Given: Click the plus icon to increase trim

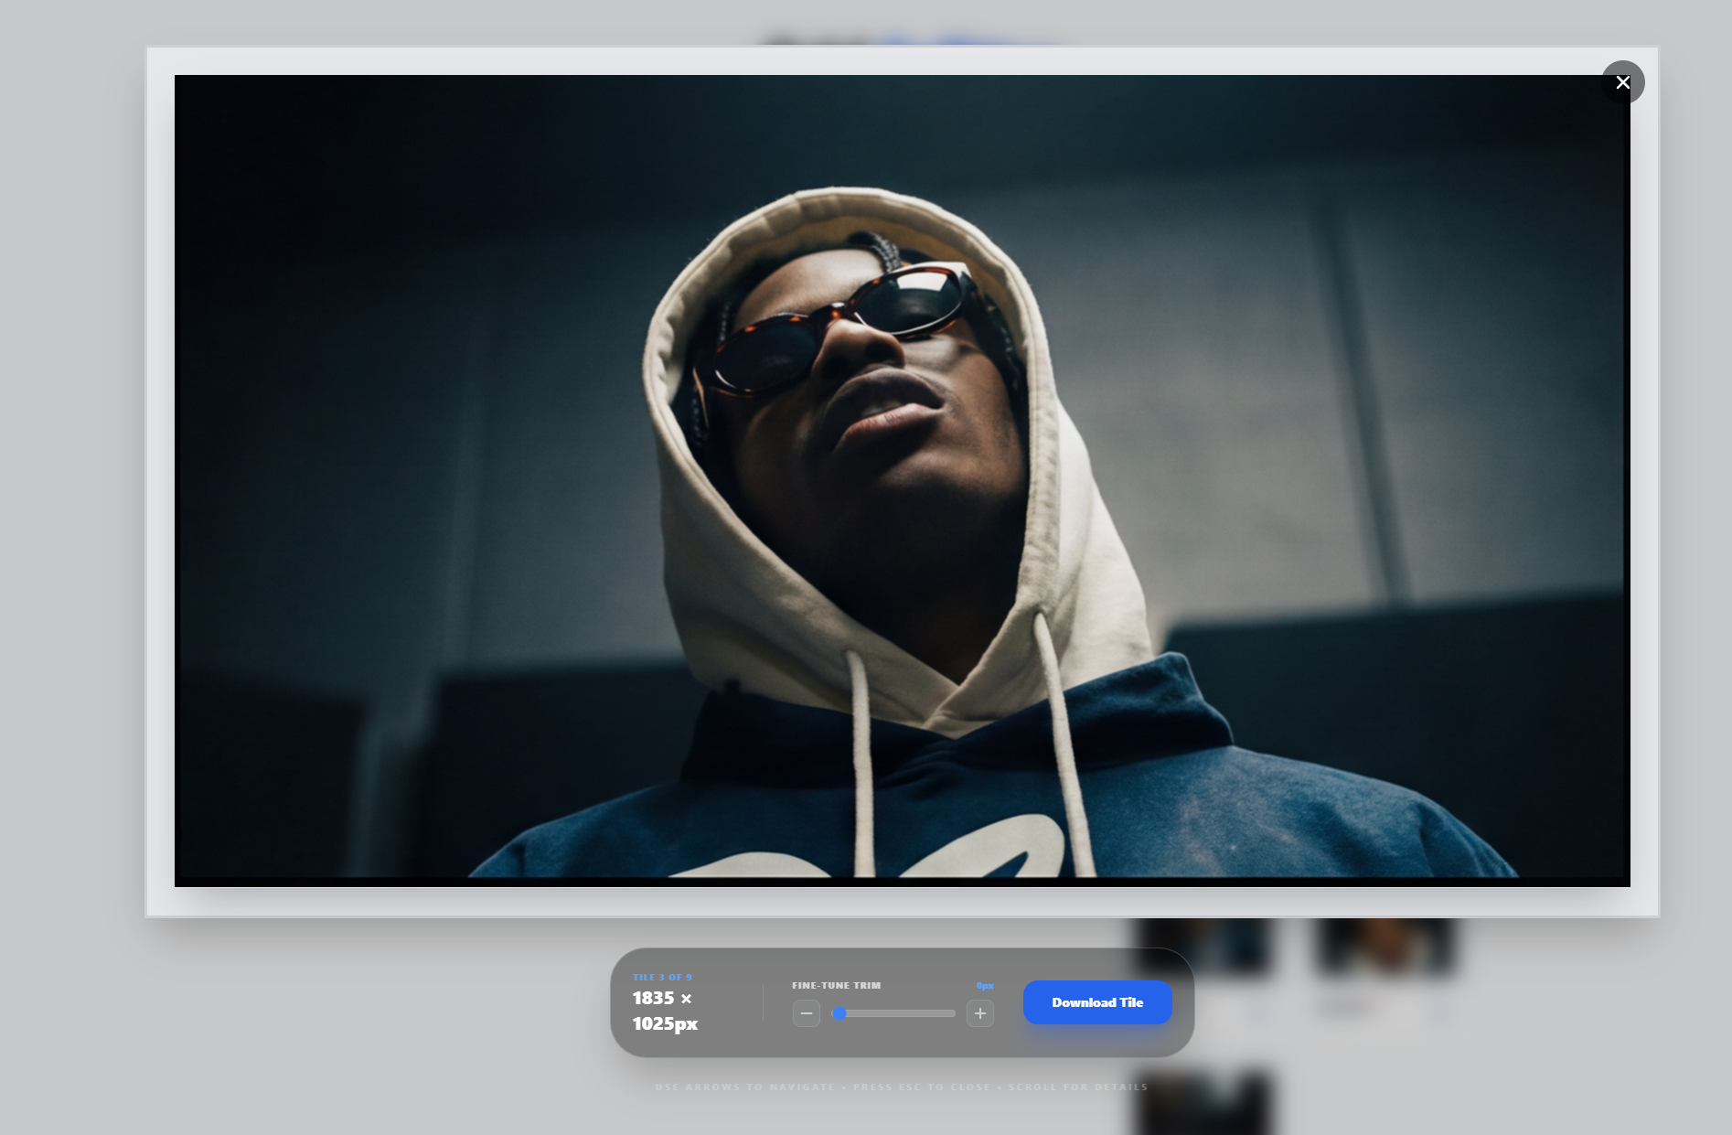Looking at the screenshot, I should (x=980, y=1013).
